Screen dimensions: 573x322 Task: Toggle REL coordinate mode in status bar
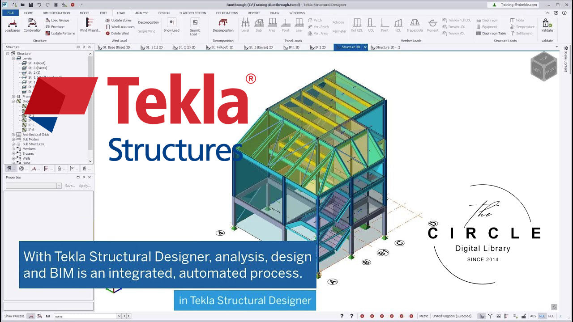[542, 316]
